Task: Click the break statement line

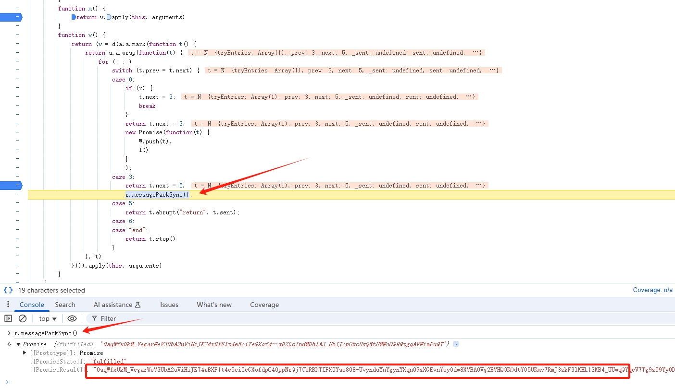Action: point(147,106)
